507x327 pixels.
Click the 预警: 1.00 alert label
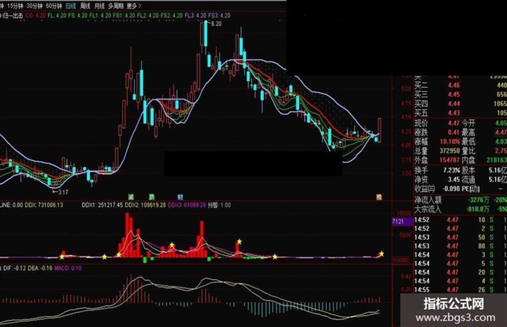click(x=219, y=205)
